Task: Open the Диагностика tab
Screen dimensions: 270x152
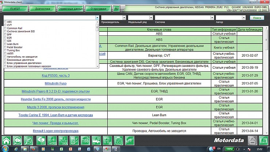Action: pyautogui.click(x=43, y=9)
